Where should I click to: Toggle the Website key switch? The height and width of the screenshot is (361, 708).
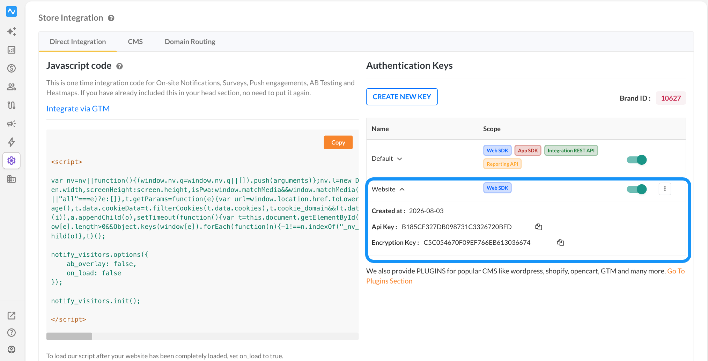[x=637, y=189]
